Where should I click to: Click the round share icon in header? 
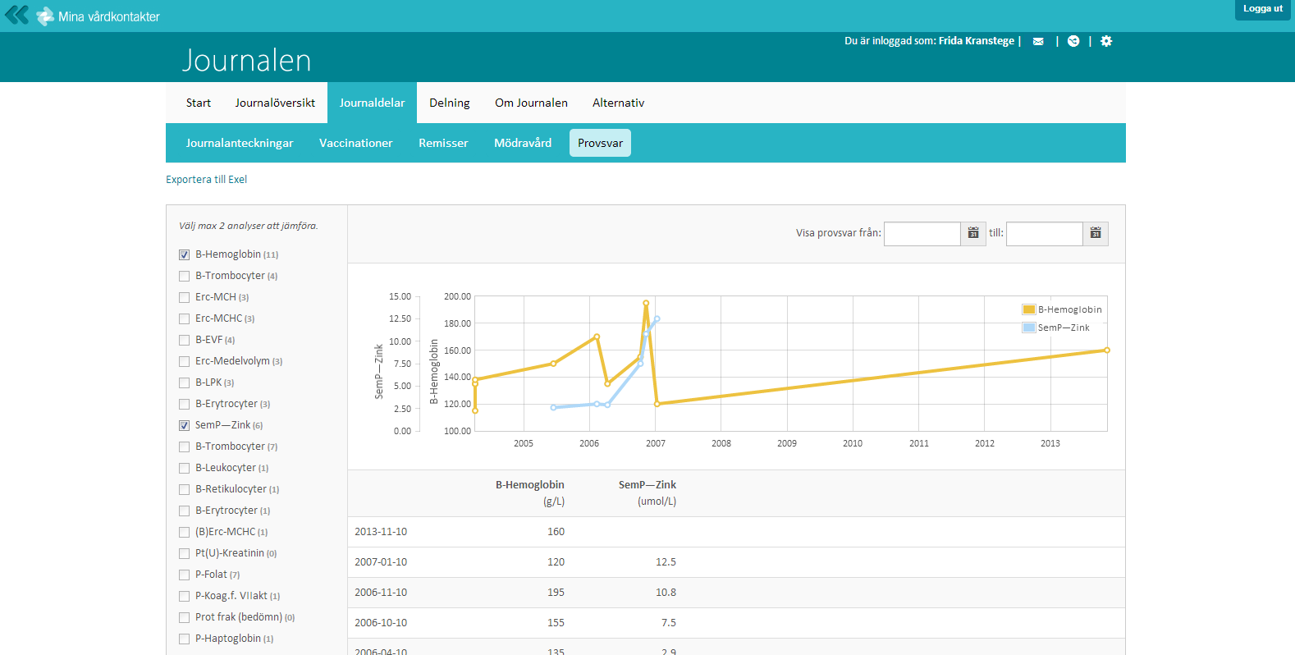click(x=1073, y=41)
